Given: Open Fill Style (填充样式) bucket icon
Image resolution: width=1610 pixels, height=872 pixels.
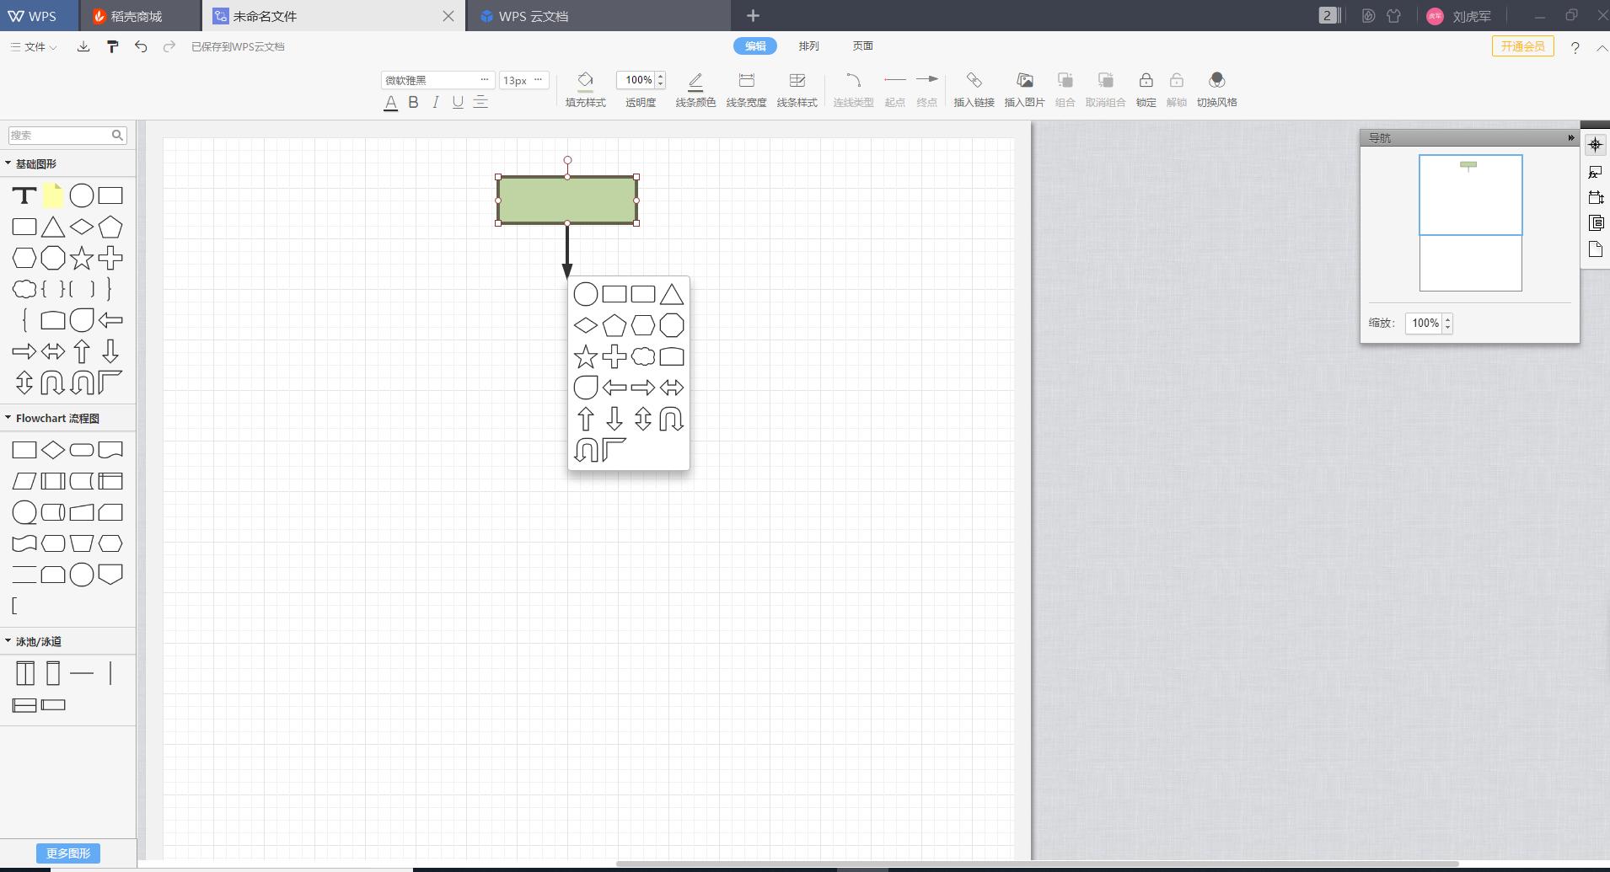Looking at the screenshot, I should pyautogui.click(x=585, y=81).
